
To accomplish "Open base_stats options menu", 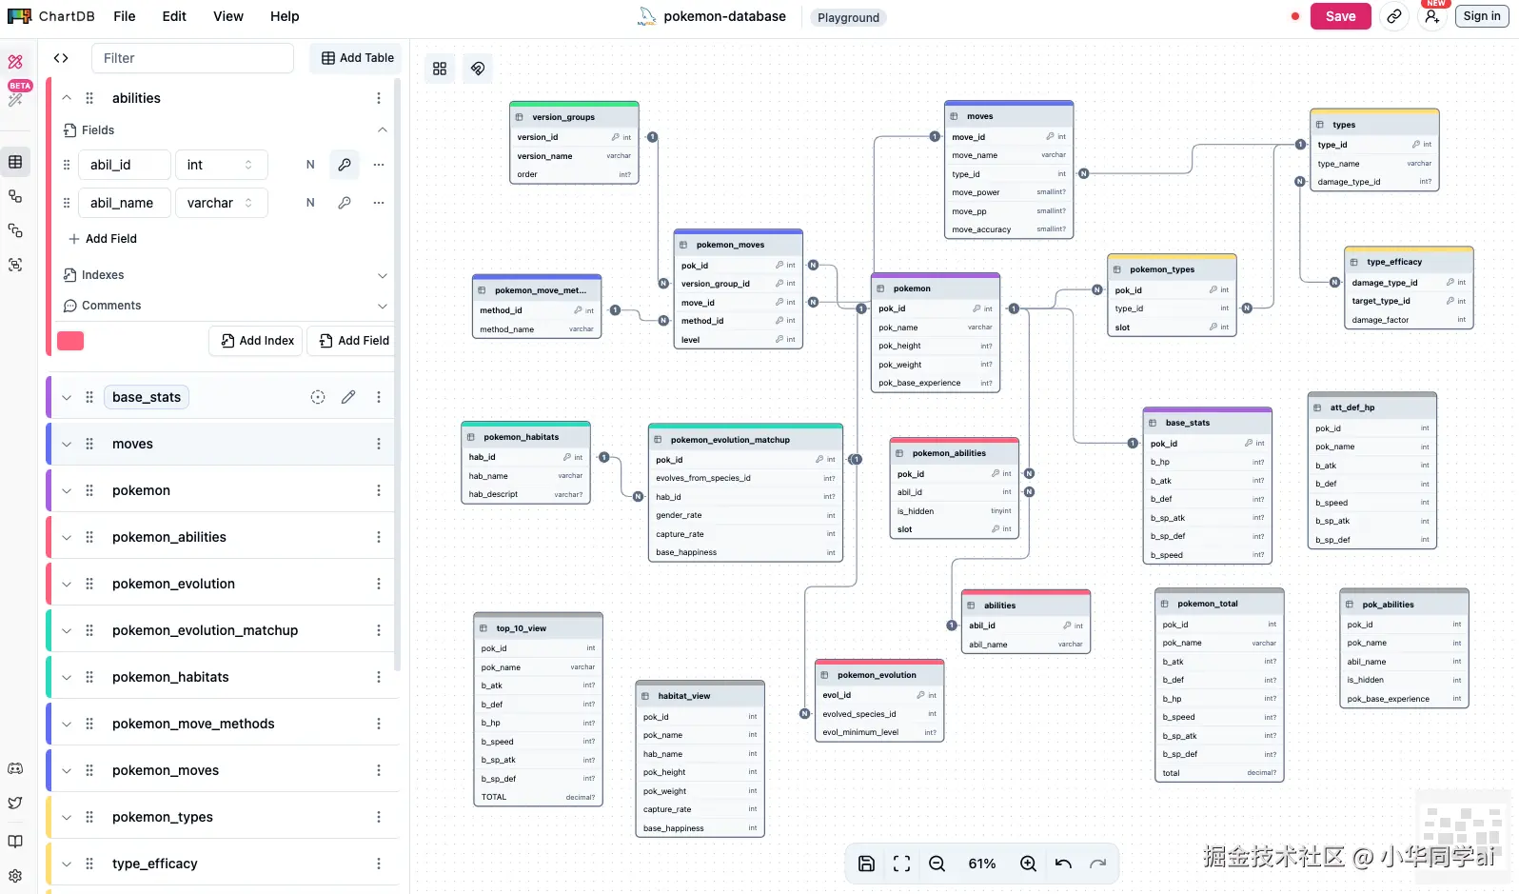I will click(x=379, y=397).
